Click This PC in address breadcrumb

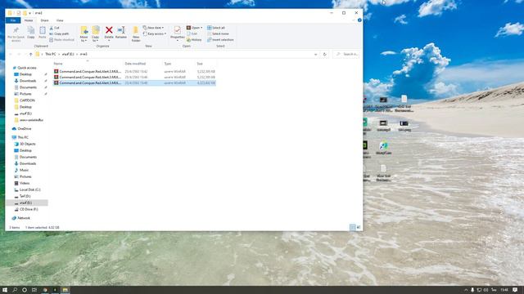pyautogui.click(x=51, y=54)
